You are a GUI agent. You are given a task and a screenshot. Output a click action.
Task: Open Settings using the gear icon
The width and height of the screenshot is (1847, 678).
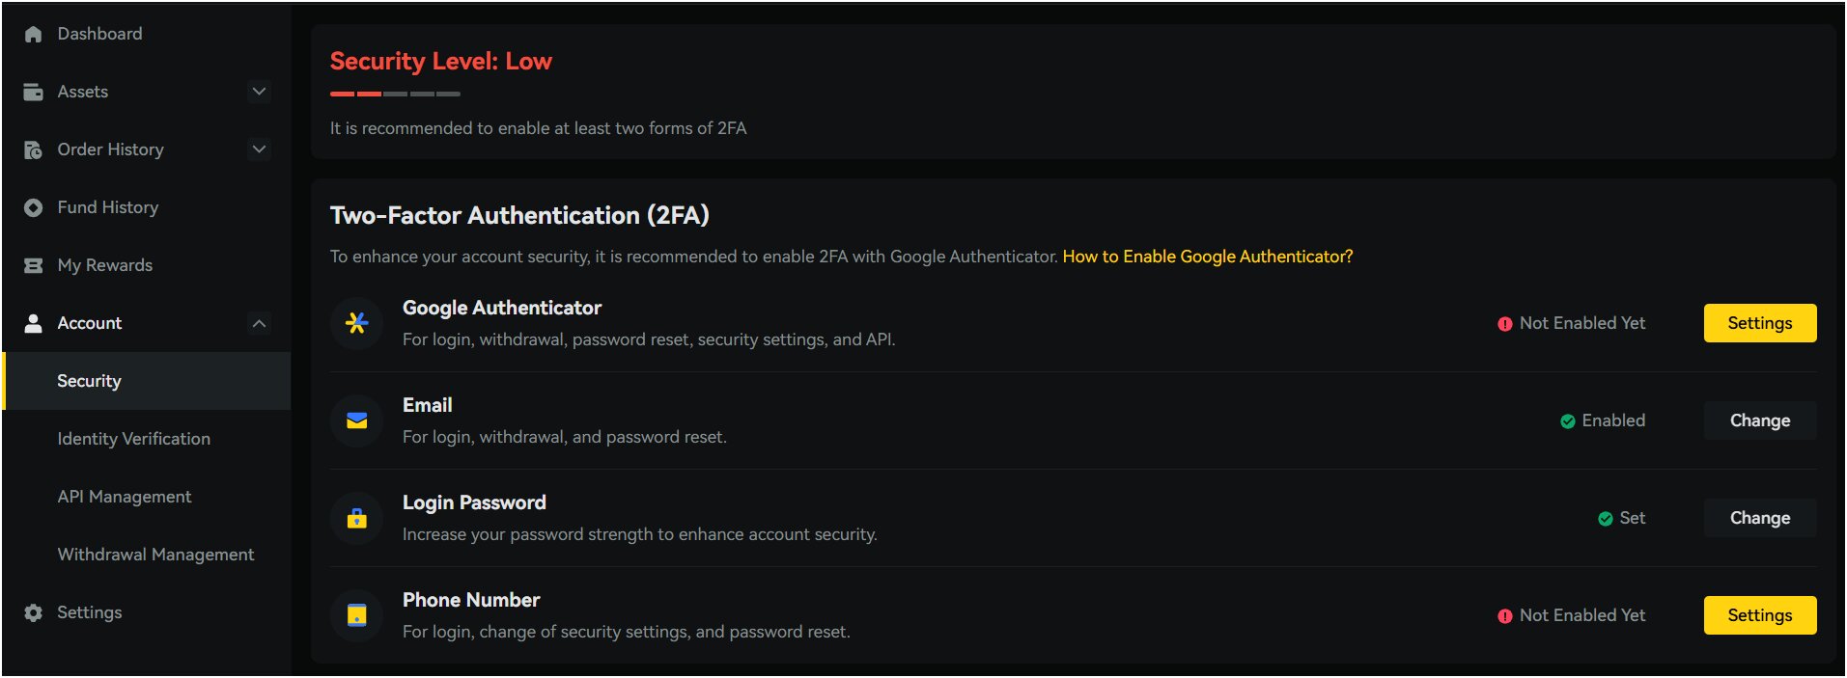(x=32, y=611)
